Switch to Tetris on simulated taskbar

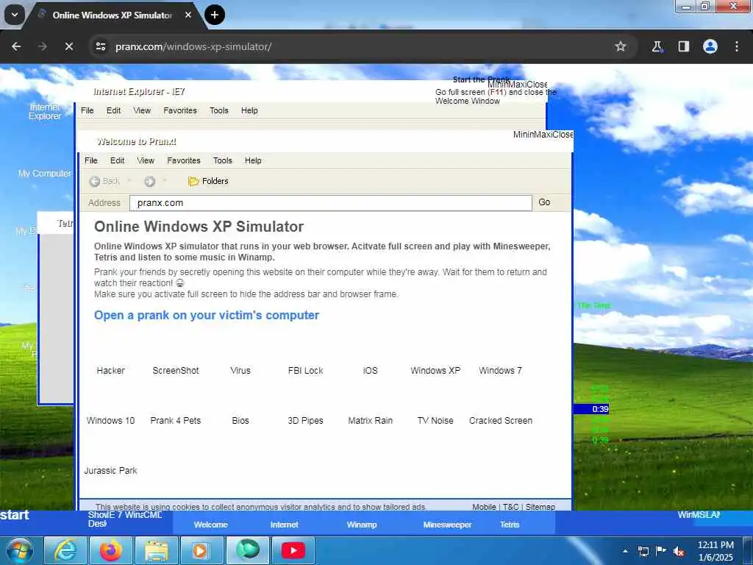[x=510, y=525]
